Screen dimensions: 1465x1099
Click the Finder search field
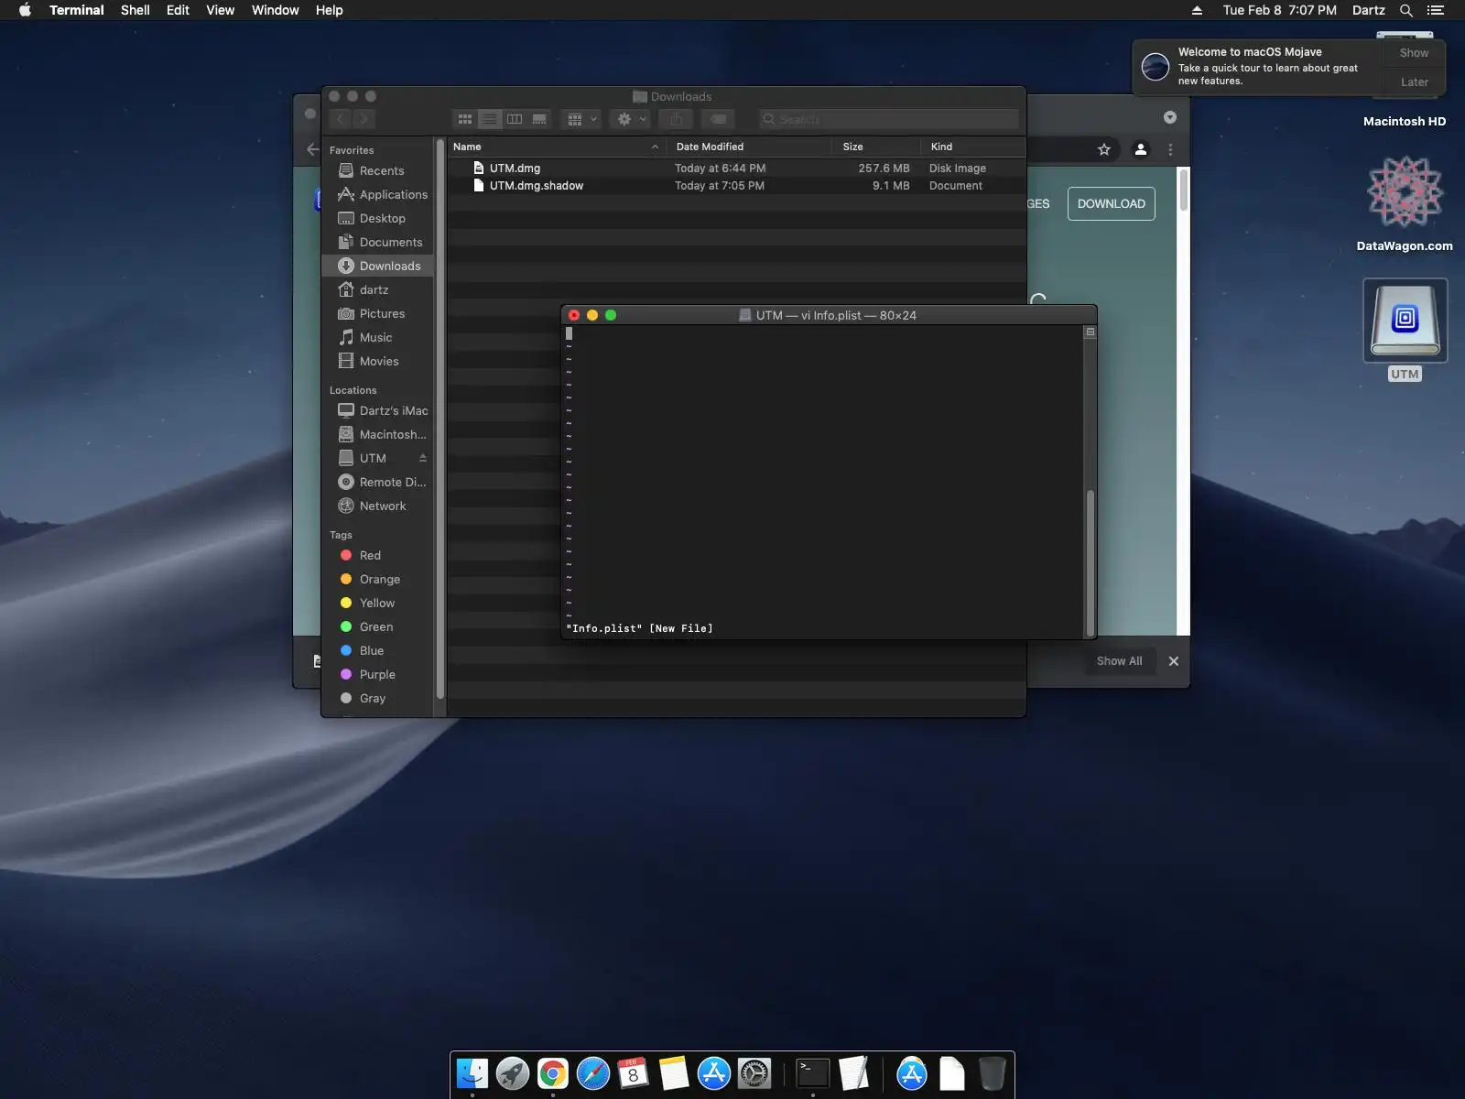click(x=888, y=119)
